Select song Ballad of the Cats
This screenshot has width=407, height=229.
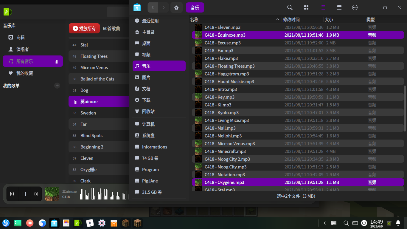click(99, 79)
